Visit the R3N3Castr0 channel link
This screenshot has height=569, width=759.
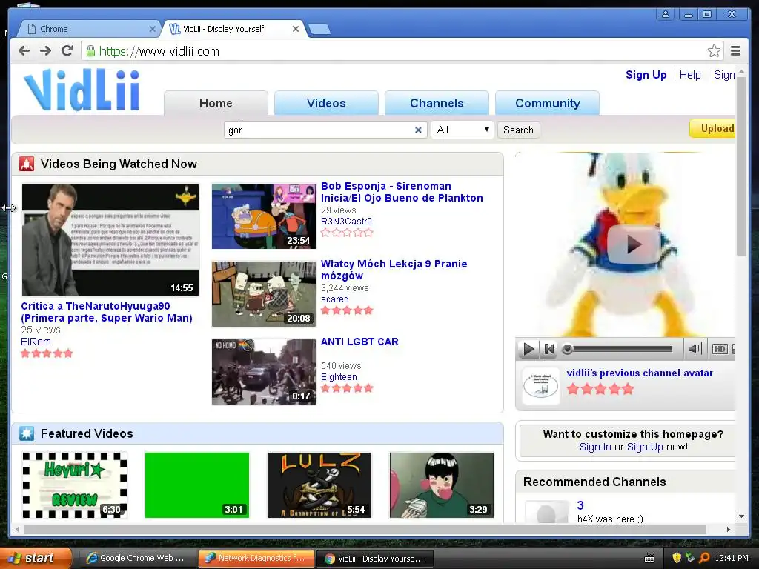(346, 221)
